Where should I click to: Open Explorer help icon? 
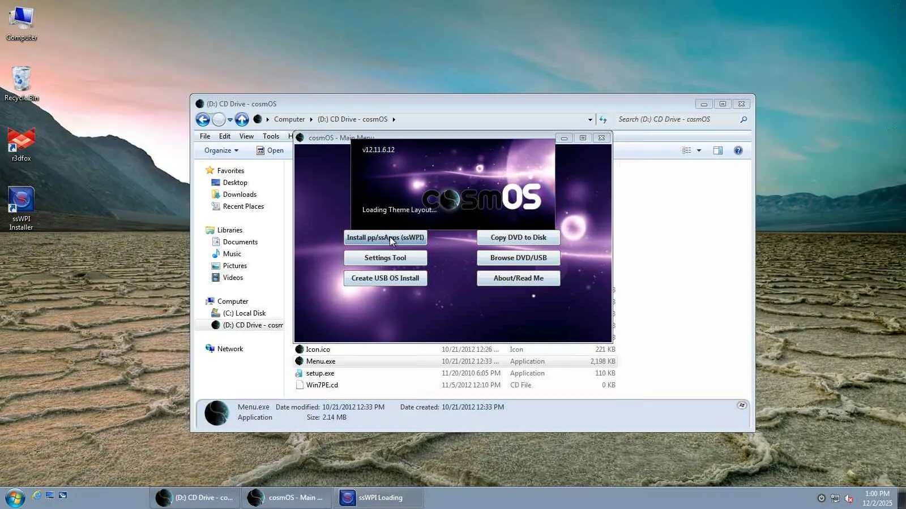pos(738,150)
